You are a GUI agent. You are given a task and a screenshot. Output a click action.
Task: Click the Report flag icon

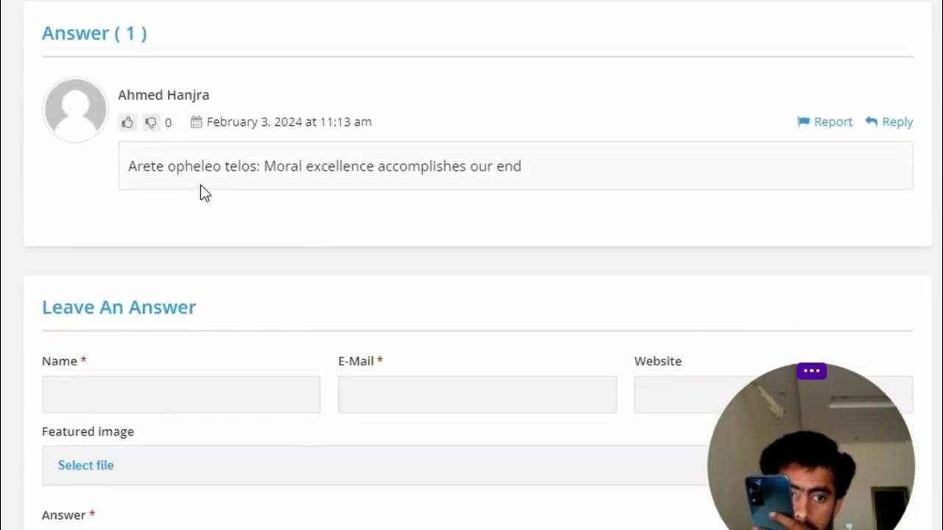[x=803, y=121]
